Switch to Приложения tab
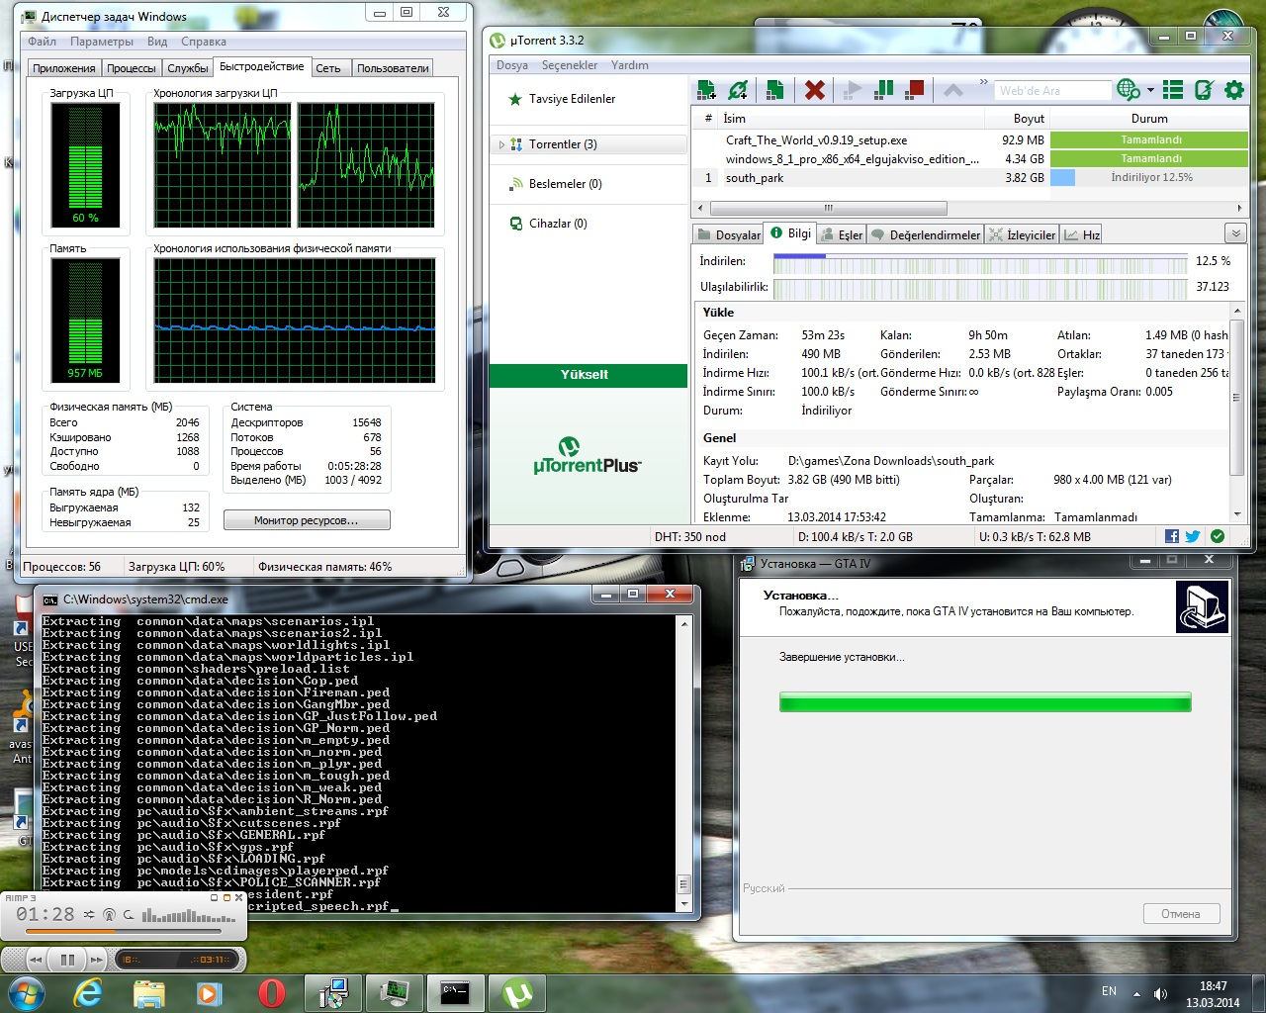This screenshot has width=1266, height=1013. coord(64,68)
